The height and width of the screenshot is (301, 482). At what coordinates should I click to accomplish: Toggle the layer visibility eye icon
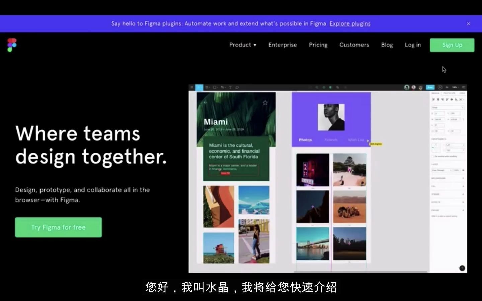pos(463,170)
